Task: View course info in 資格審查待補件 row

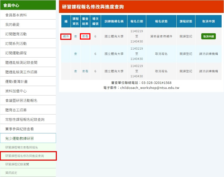Action: (x=76, y=36)
